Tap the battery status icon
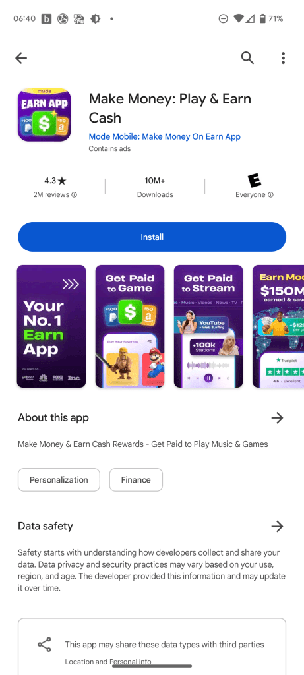This screenshot has width=304, height=675. click(x=262, y=19)
